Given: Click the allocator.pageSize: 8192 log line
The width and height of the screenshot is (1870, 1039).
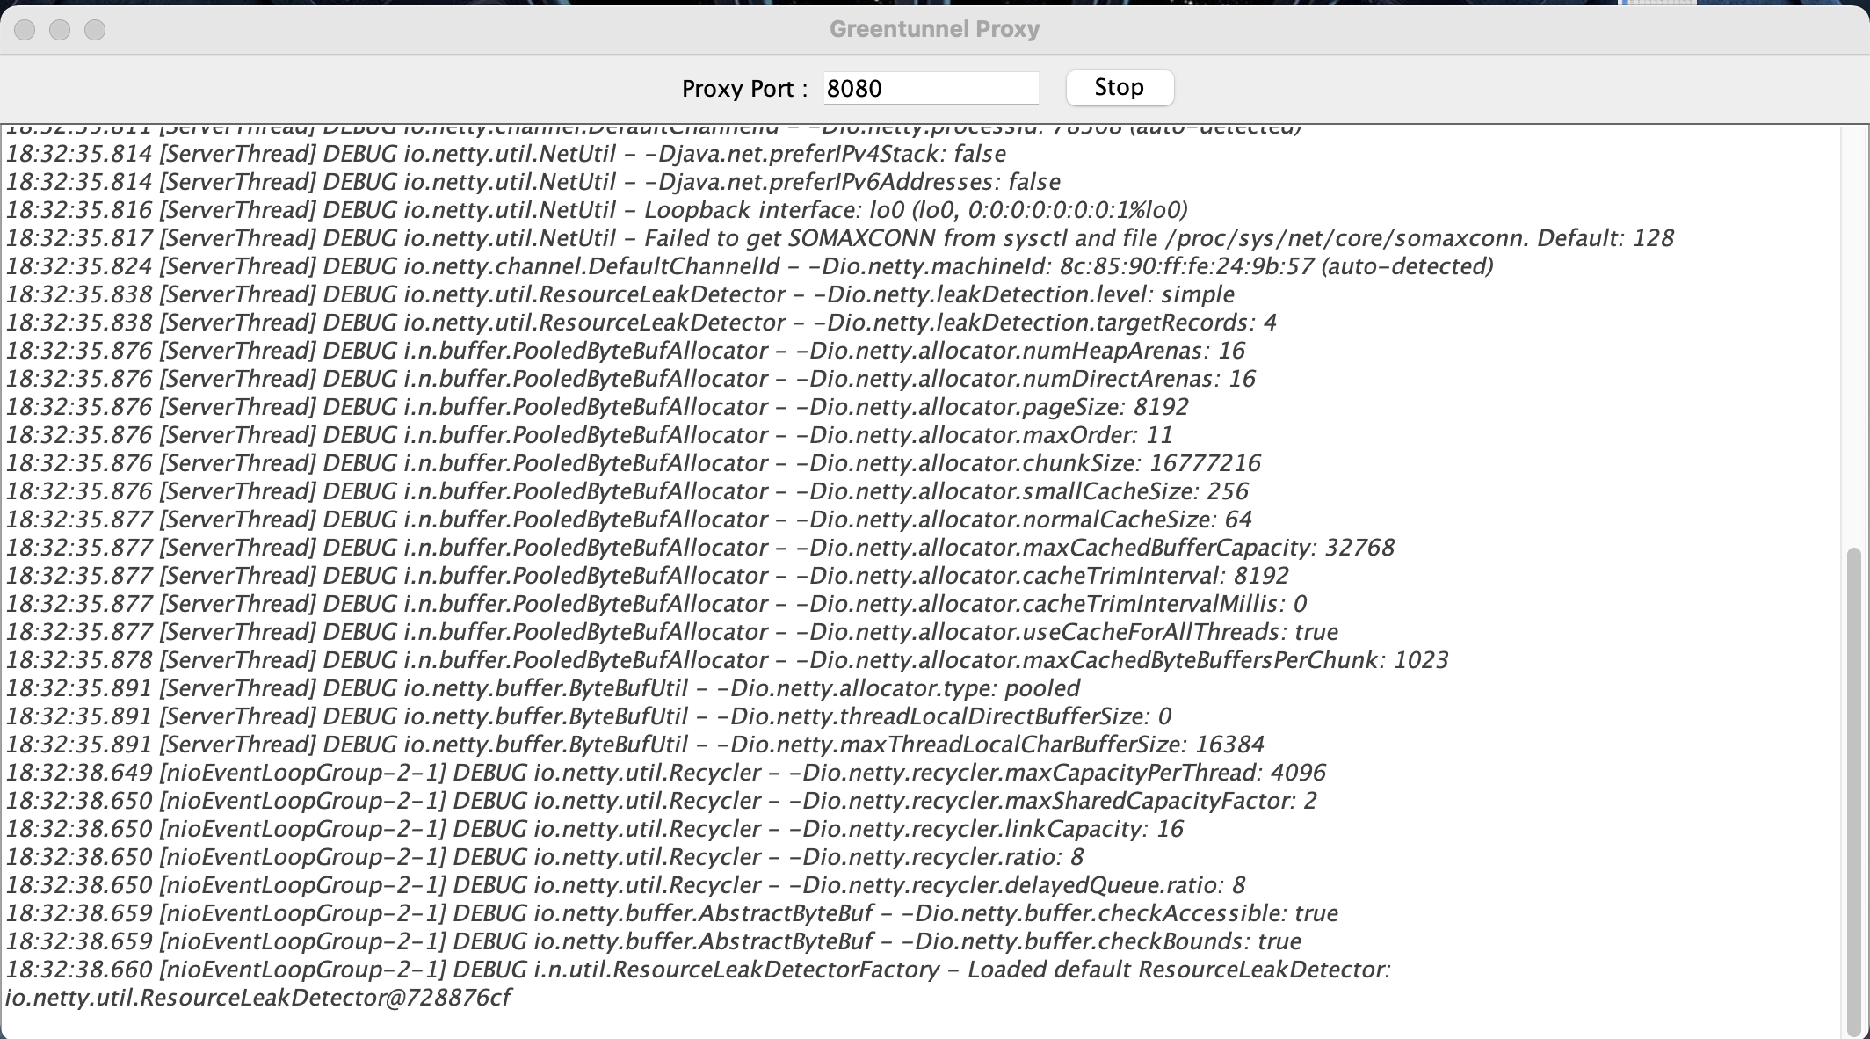Looking at the screenshot, I should pos(598,407).
